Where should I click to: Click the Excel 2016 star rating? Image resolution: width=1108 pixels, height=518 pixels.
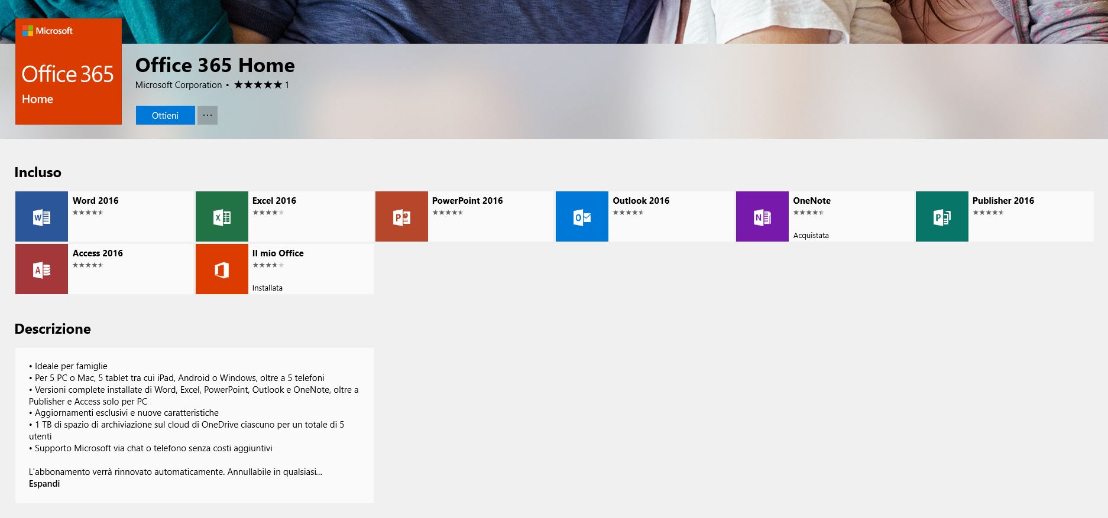point(268,213)
